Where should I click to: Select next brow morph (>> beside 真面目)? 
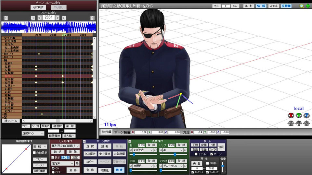pyautogui.click(x=155, y=166)
